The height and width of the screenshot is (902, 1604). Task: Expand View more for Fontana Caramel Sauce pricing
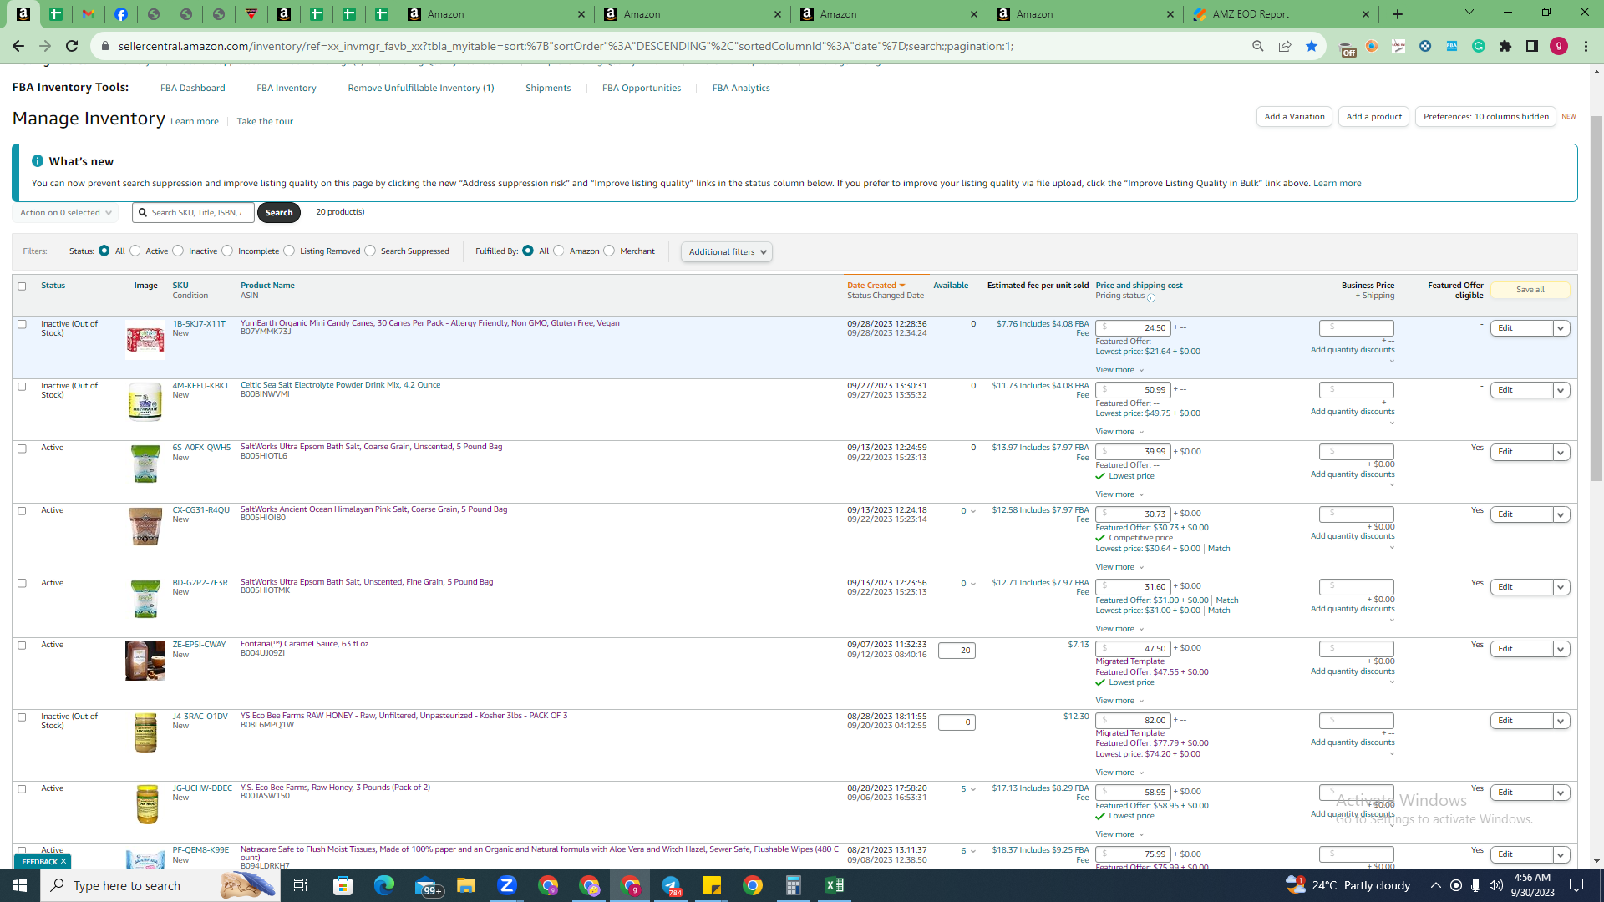[1119, 701]
